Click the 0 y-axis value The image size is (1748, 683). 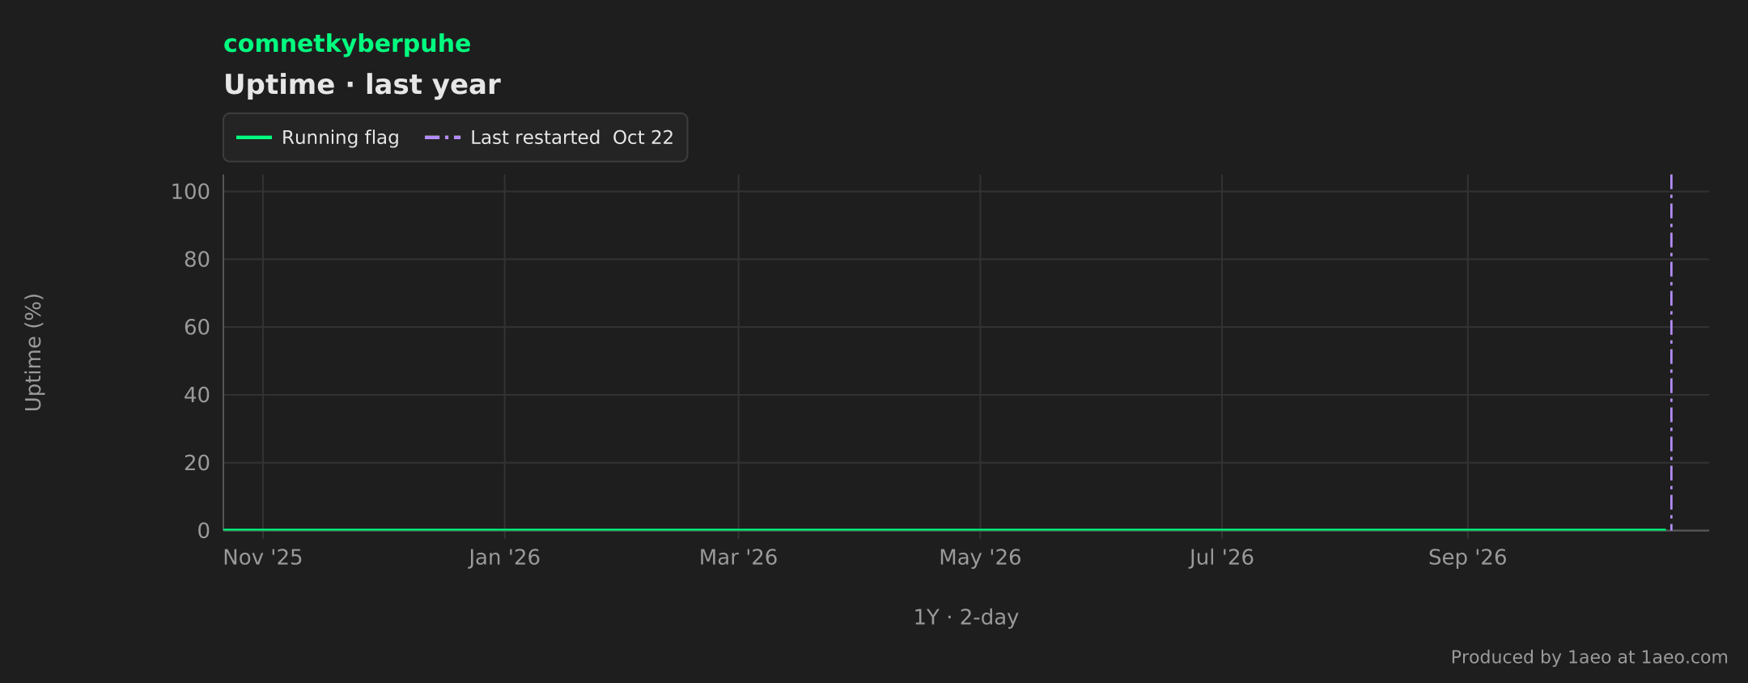tap(203, 531)
